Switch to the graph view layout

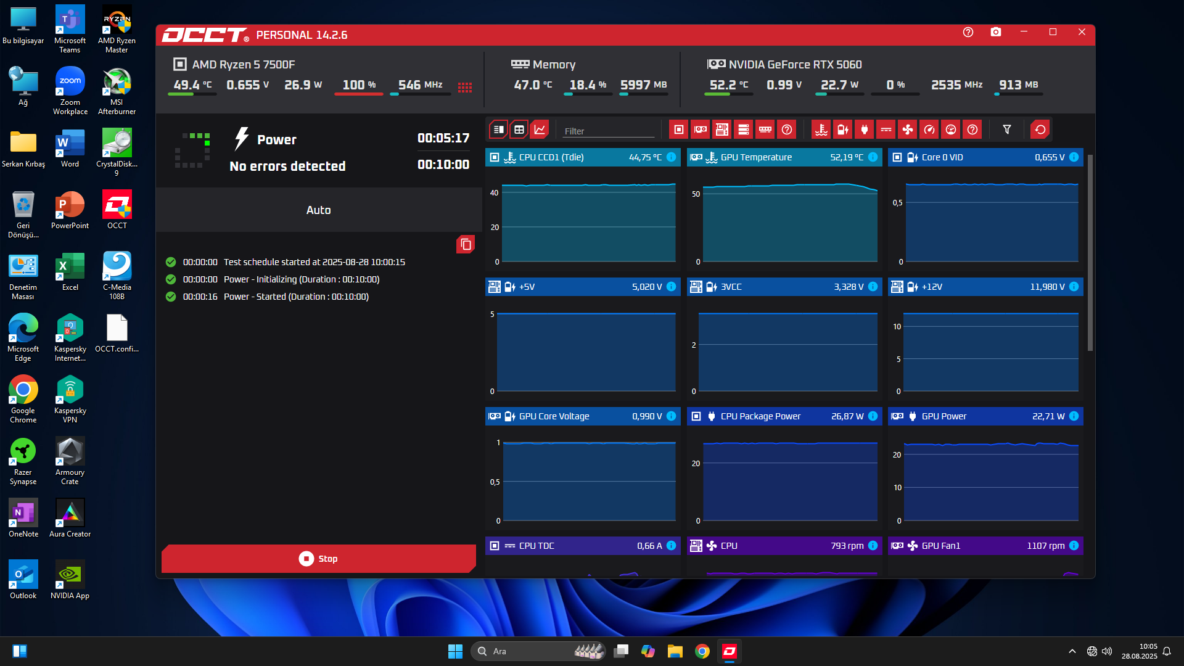pos(540,129)
